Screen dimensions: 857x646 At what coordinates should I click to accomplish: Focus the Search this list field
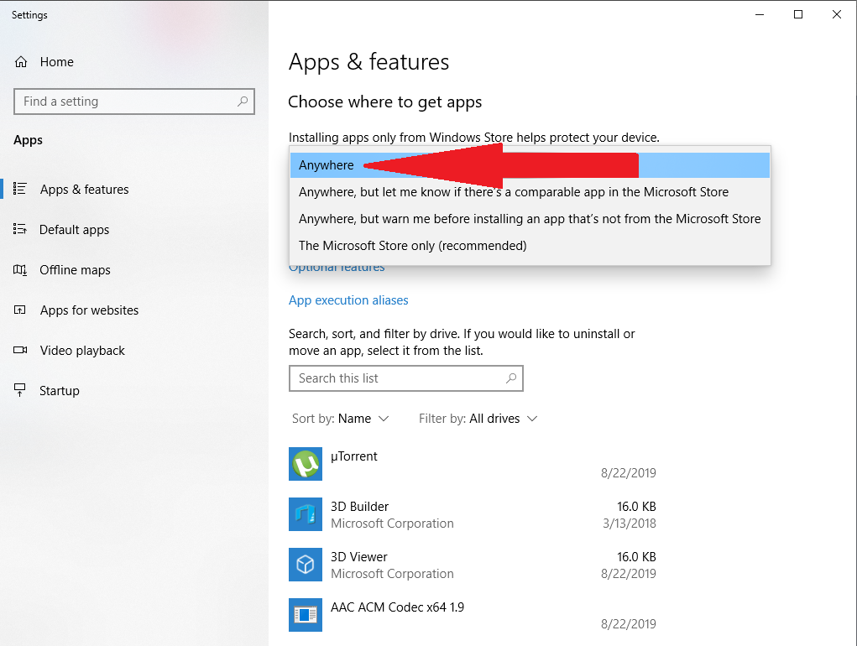[x=405, y=378]
